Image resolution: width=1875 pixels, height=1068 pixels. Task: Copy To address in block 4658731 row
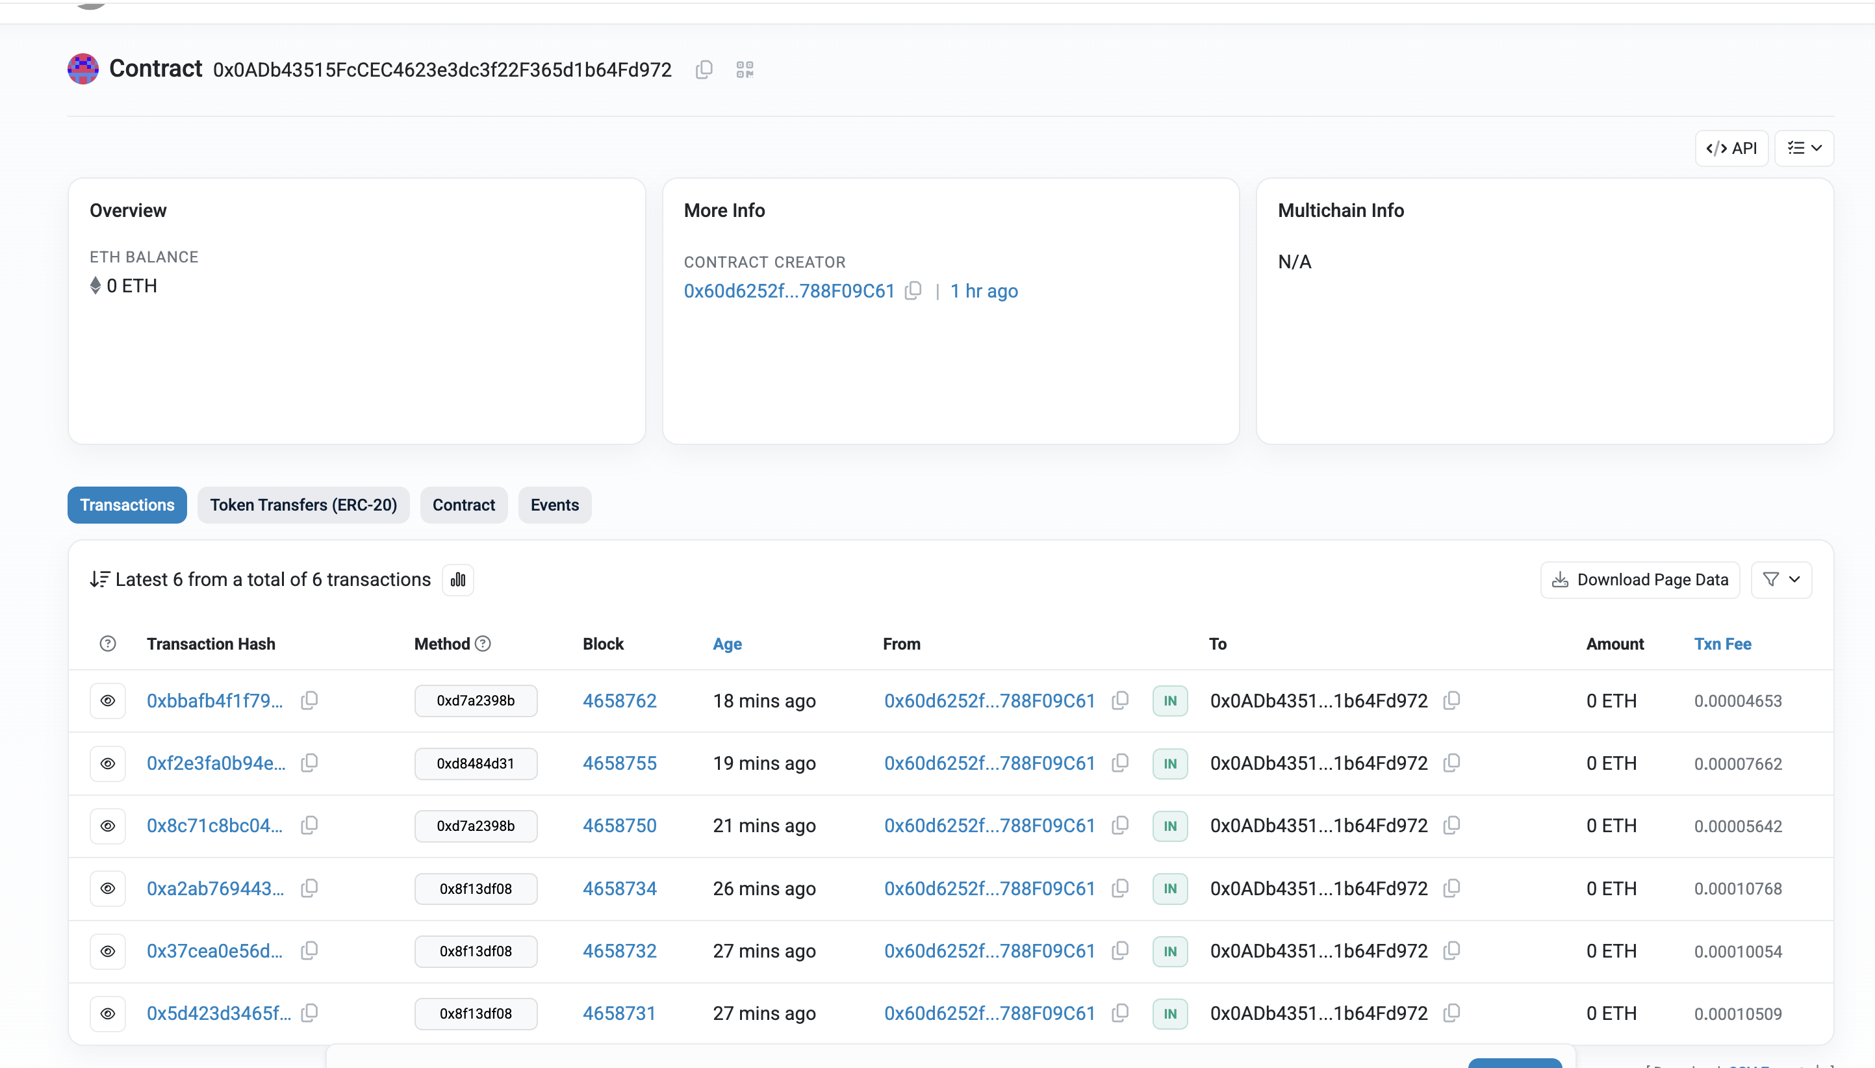click(x=1451, y=1013)
